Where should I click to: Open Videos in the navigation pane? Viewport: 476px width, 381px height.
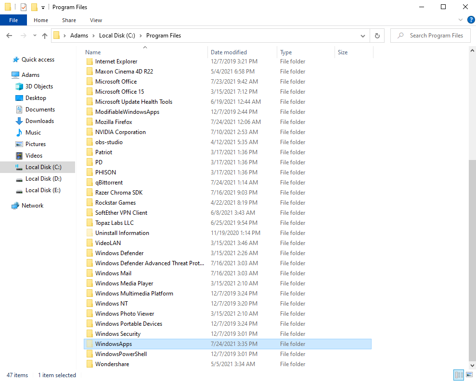(34, 156)
